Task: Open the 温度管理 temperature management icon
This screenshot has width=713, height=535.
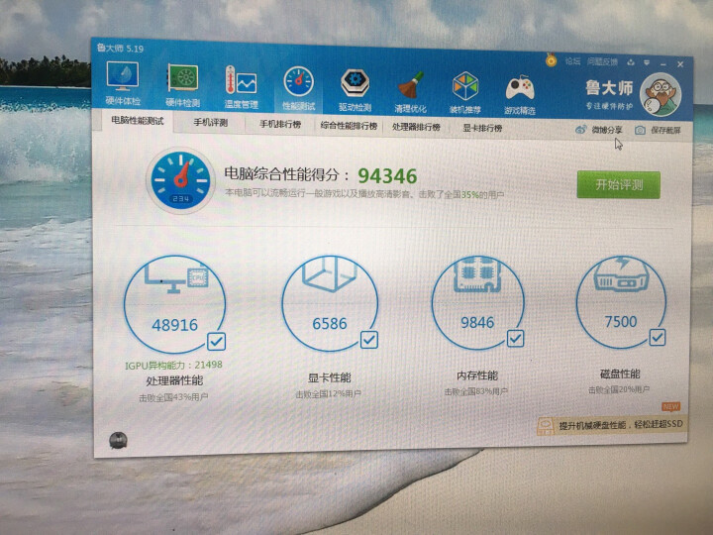Action: 241,87
